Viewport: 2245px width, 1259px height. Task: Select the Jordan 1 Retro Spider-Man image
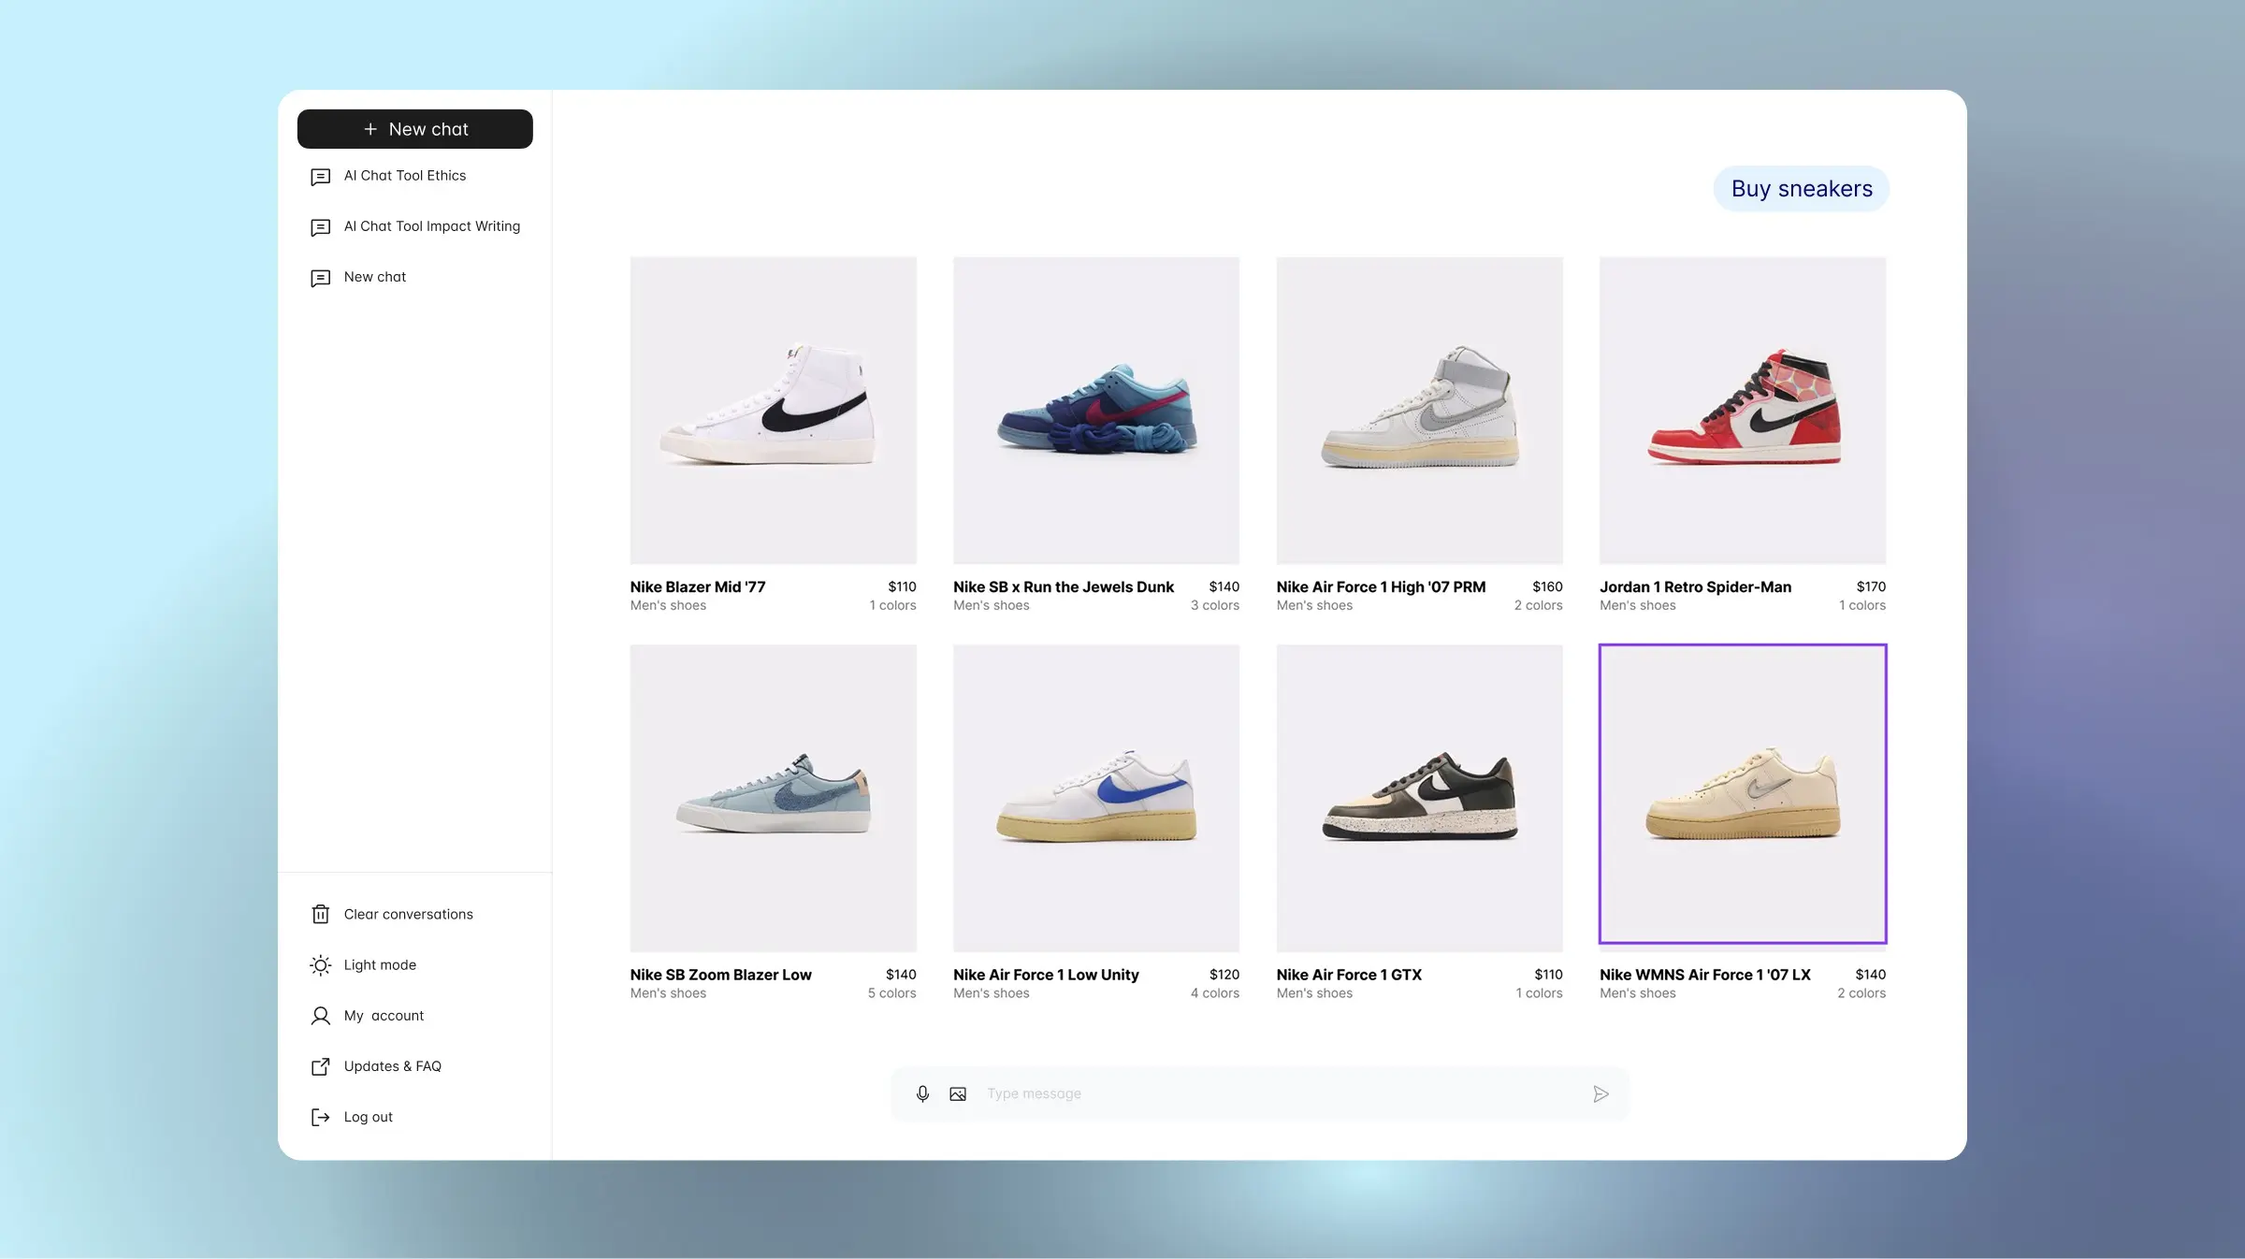click(1743, 410)
